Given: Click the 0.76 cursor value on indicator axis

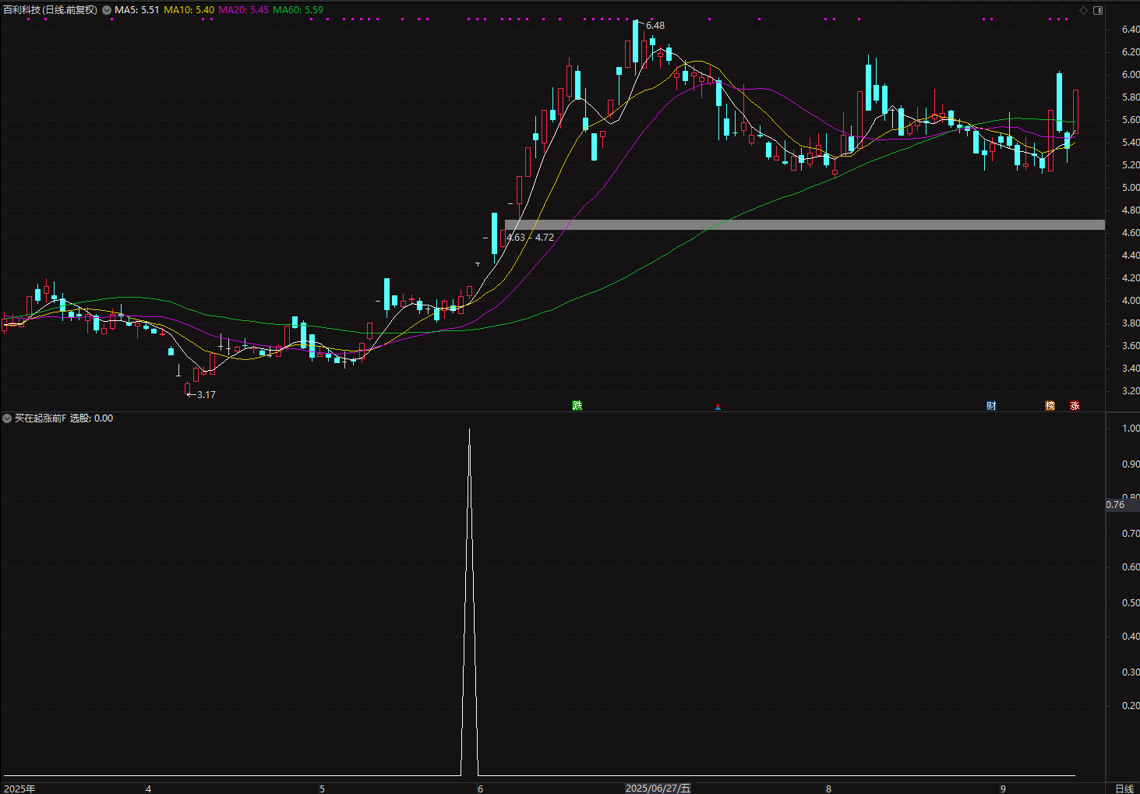Looking at the screenshot, I should [1116, 505].
